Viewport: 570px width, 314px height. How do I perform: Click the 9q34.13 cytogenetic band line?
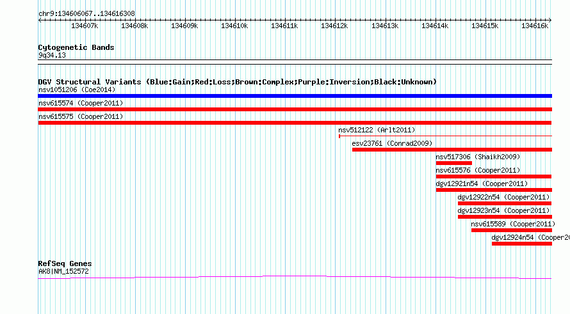(295, 62)
